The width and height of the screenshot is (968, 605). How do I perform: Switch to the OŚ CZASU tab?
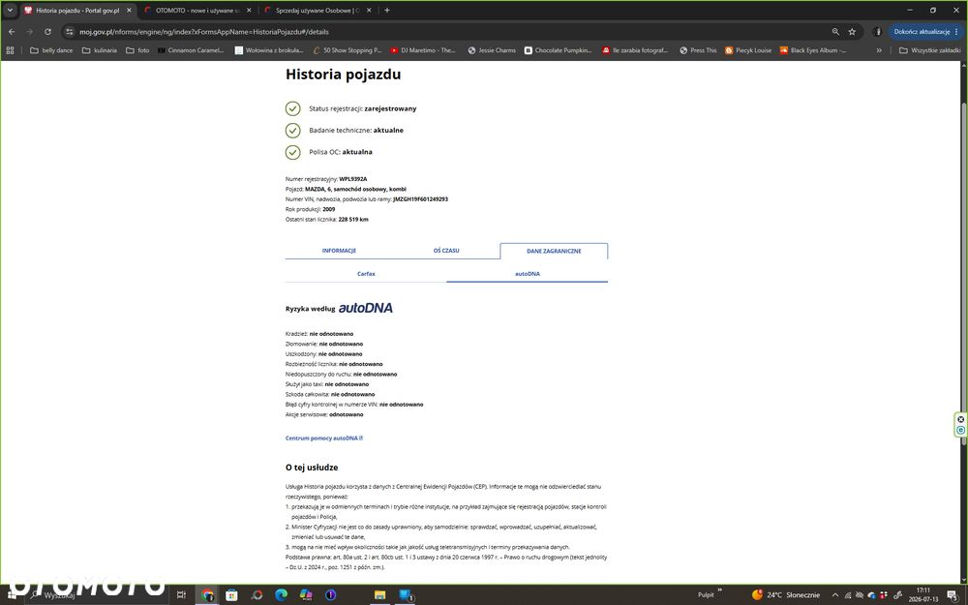[x=445, y=251]
